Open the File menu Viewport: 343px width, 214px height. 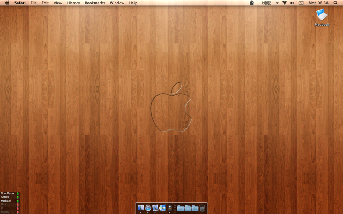[33, 3]
